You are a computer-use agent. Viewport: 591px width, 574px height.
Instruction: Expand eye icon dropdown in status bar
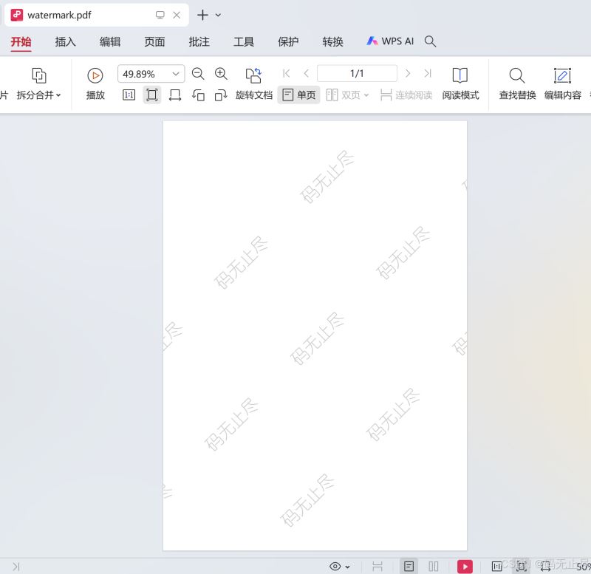pos(347,567)
